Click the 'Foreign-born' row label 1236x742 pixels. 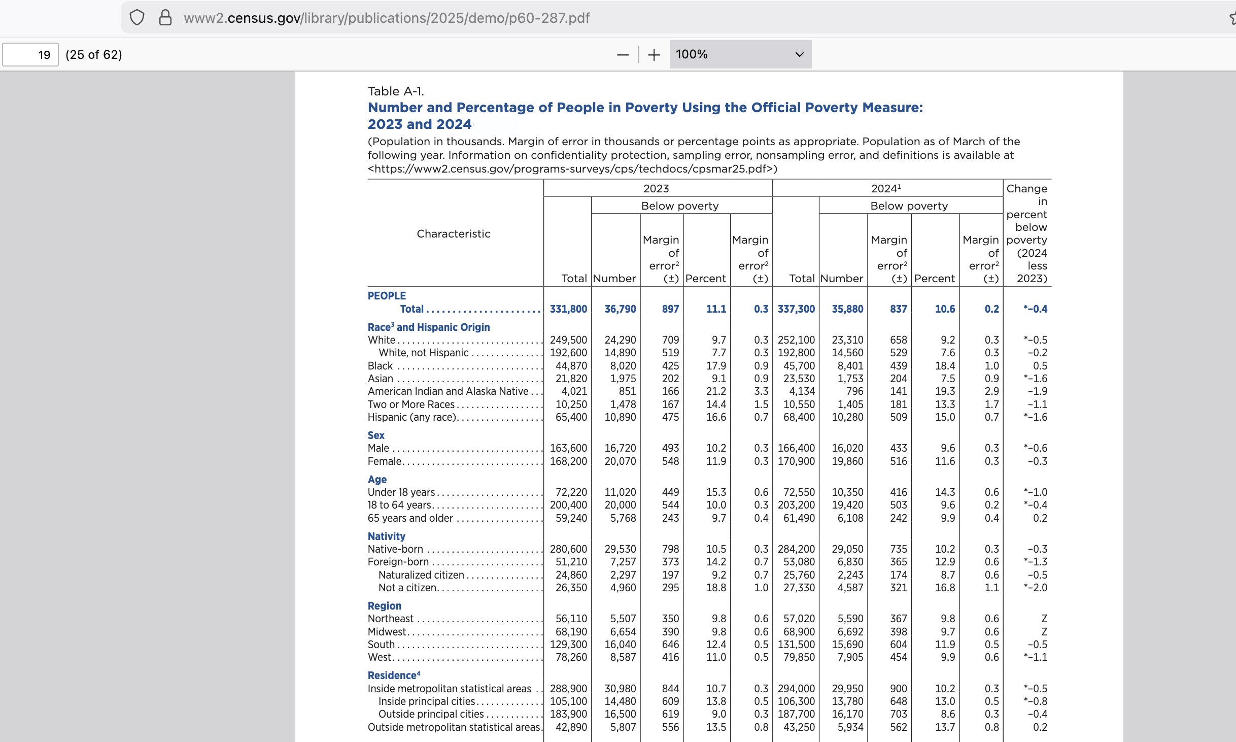[398, 562]
